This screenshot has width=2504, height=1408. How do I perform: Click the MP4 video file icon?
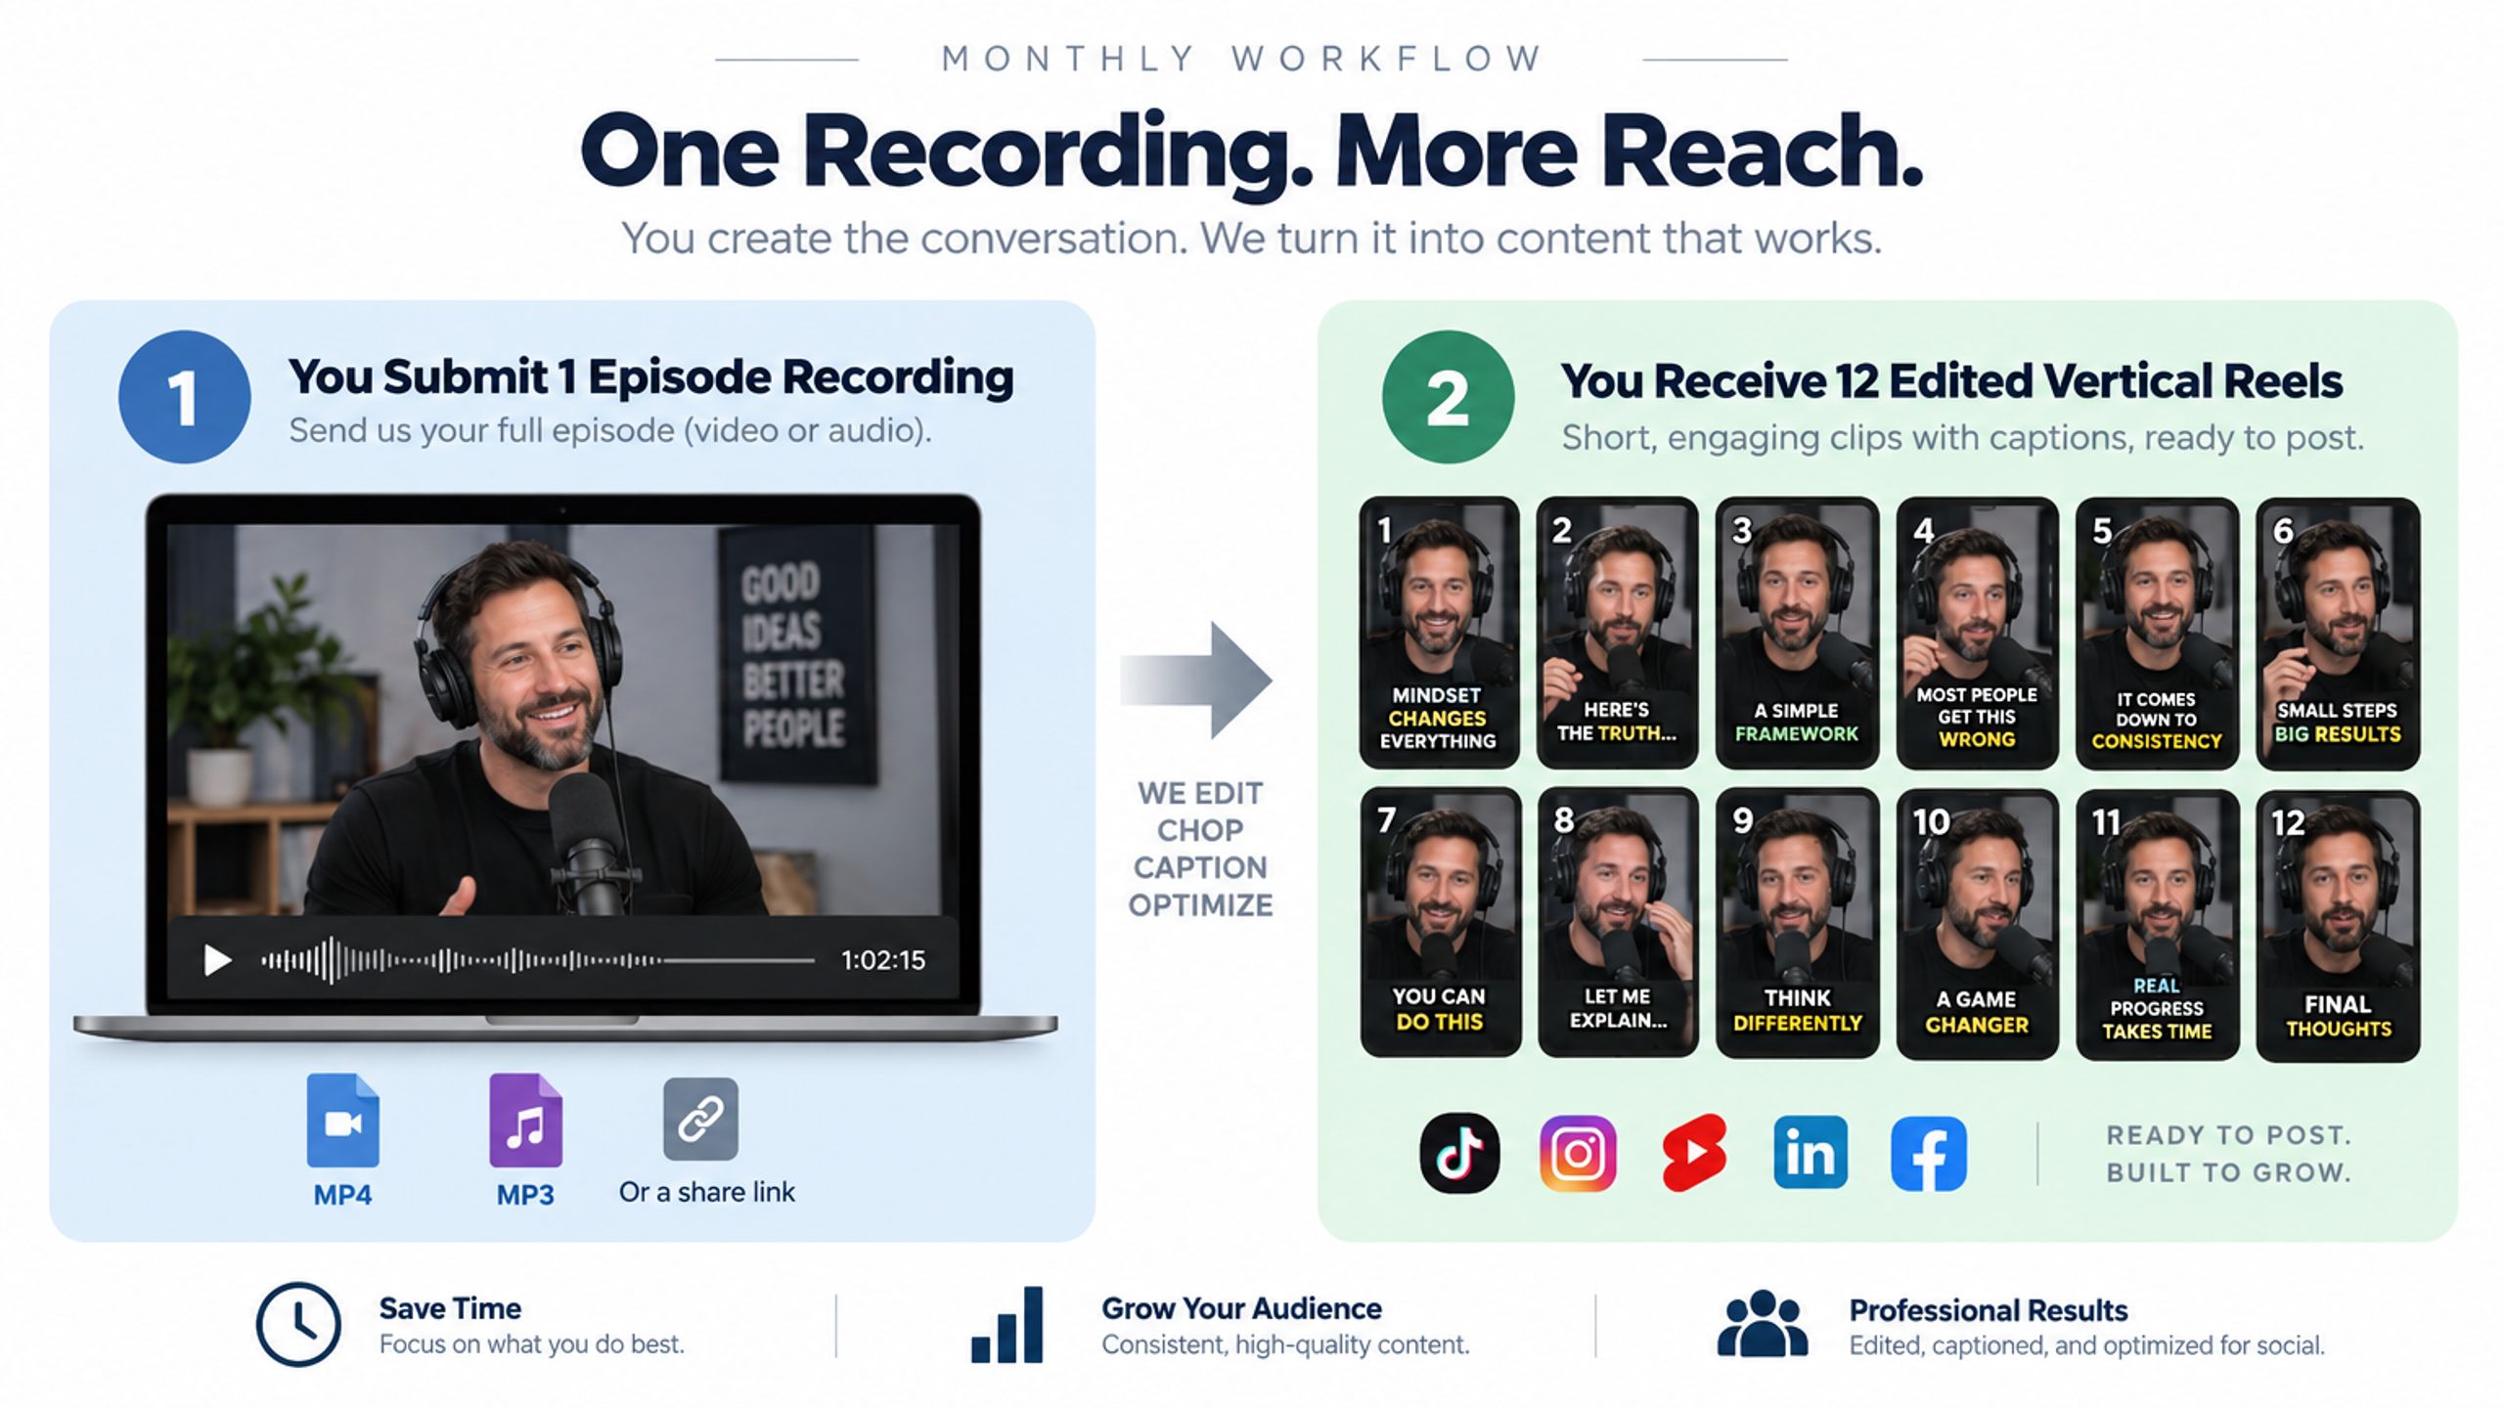click(343, 1121)
